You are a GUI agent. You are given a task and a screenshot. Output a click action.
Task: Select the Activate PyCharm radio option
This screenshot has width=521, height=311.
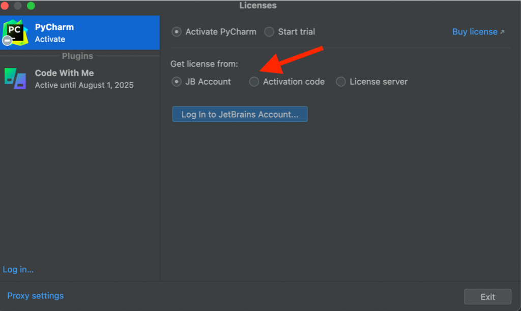tap(177, 31)
